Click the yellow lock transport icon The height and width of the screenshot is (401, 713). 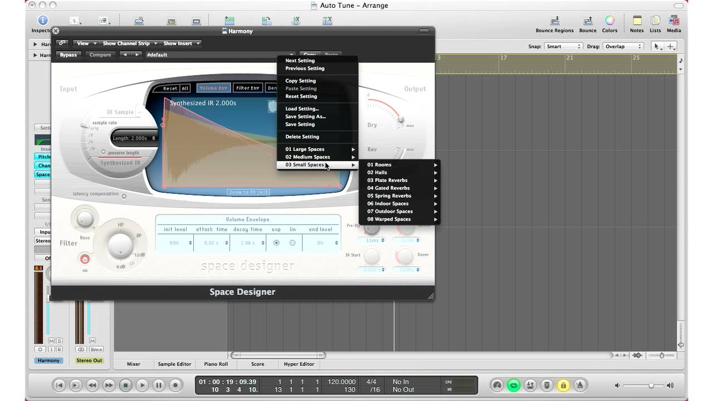click(563, 385)
